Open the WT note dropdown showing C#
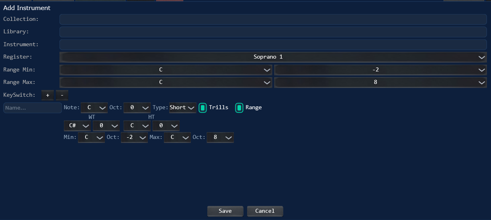 78,126
